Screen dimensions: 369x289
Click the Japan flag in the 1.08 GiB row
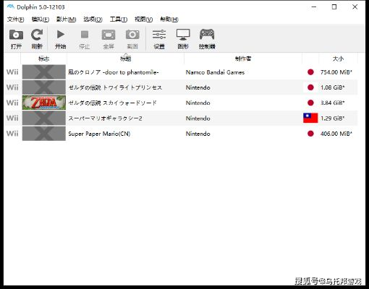point(310,87)
